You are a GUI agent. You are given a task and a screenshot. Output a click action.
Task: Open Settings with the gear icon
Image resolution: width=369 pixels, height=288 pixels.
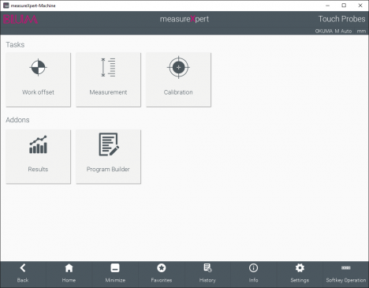coord(300,274)
